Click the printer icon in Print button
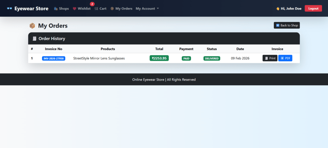Image resolution: width=328 pixels, height=148 pixels. point(266,58)
